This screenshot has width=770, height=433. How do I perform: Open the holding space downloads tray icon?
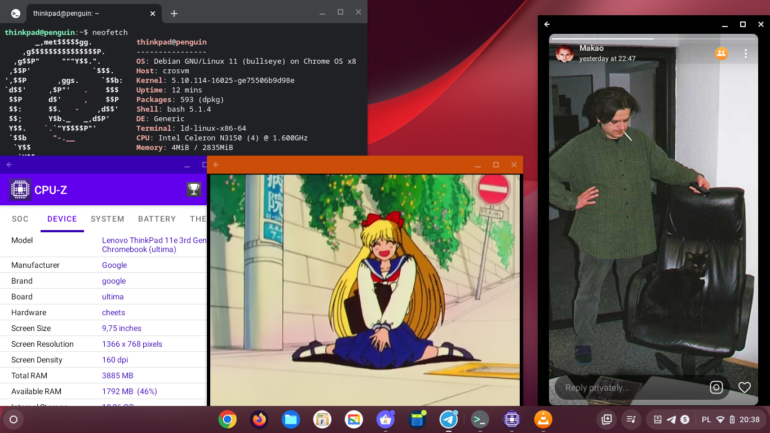607,419
